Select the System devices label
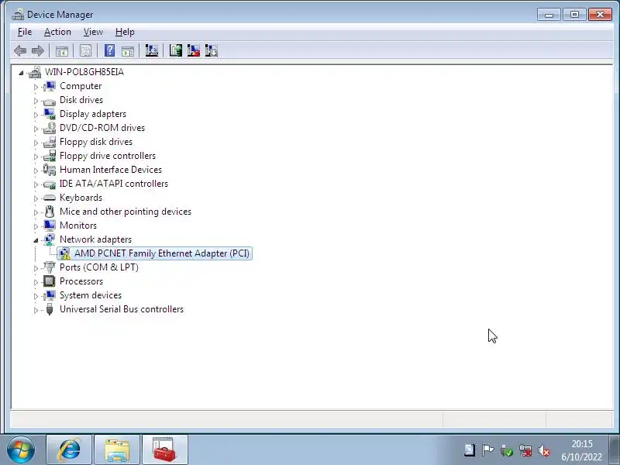Image resolution: width=620 pixels, height=465 pixels. click(x=91, y=295)
